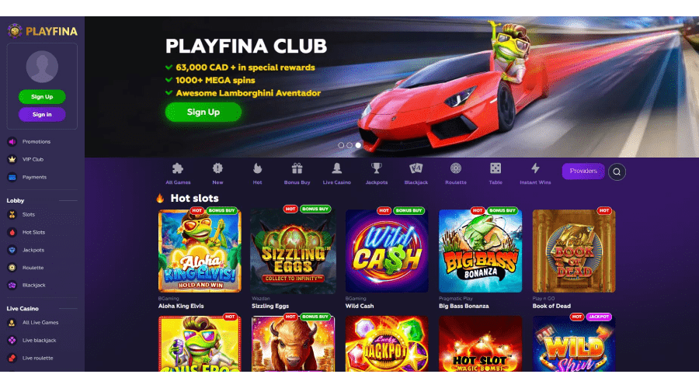This screenshot has width=699, height=388.
Task: Click the purple Sign in button
Action: [x=42, y=115]
